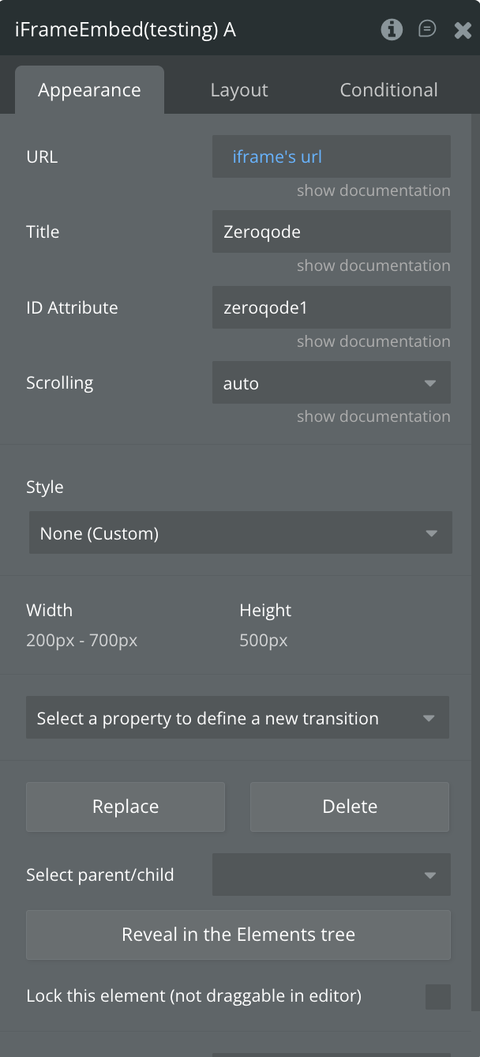
Task: Open the Scrolling dropdown set to auto
Action: (x=331, y=383)
